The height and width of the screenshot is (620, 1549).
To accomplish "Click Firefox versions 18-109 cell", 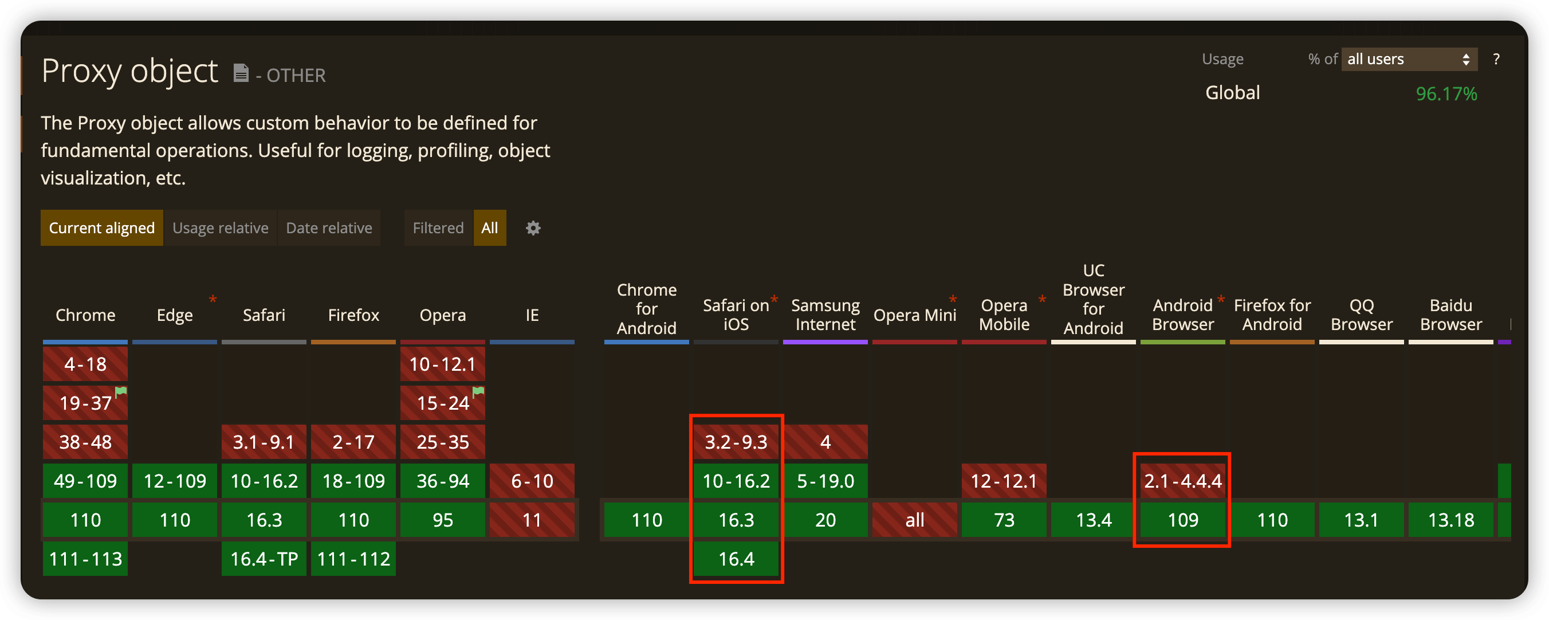I will point(353,481).
